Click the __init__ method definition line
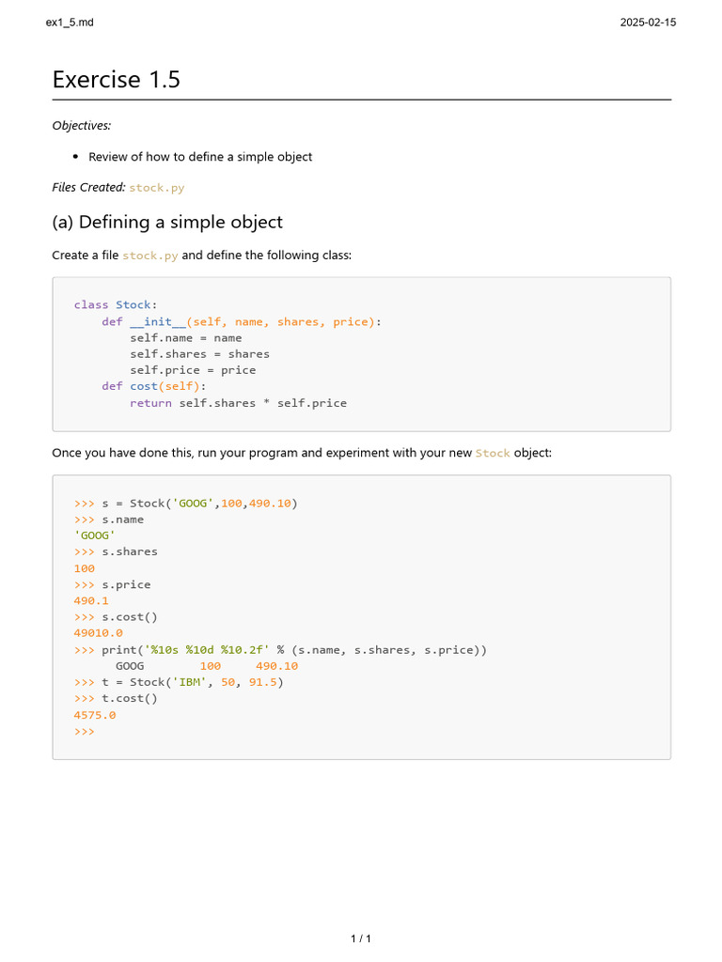The height and width of the screenshot is (962, 722). click(x=242, y=321)
